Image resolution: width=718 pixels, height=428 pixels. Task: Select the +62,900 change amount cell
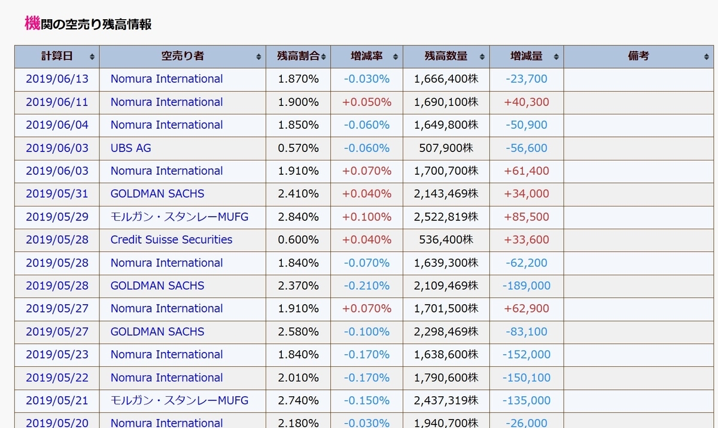coord(527,309)
